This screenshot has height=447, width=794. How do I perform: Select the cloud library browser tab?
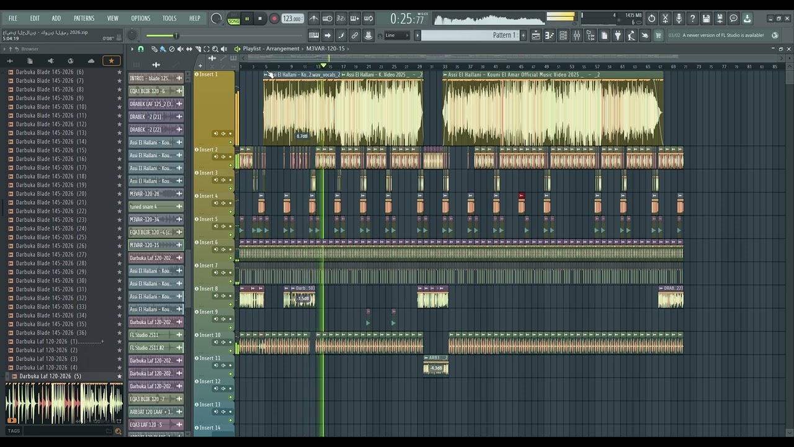click(91, 61)
